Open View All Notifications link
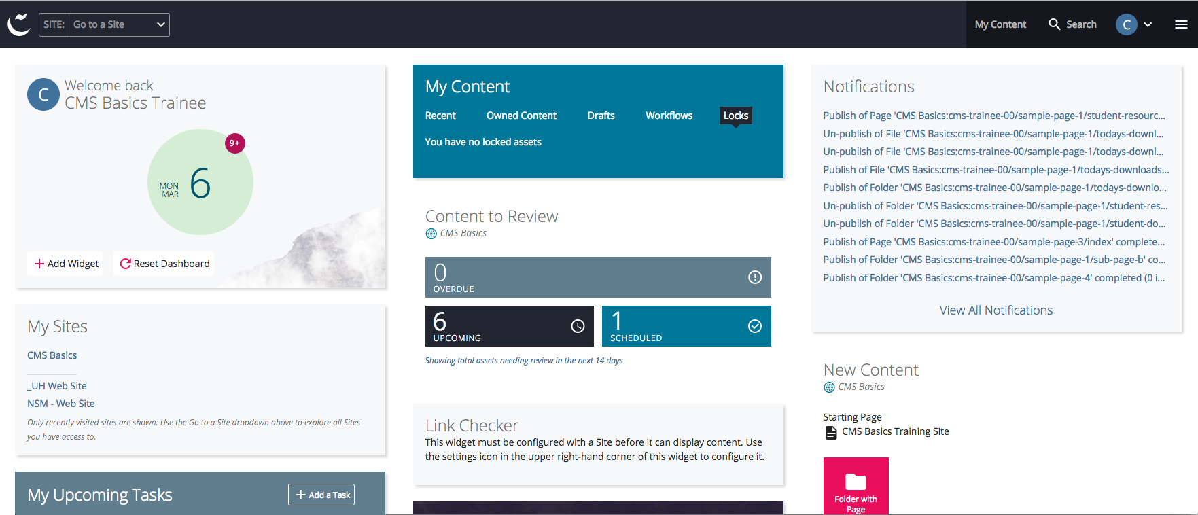Viewport: 1198px width, 515px height. pos(996,310)
